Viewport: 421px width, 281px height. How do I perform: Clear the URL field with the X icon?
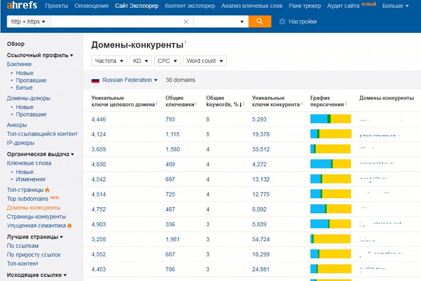(x=186, y=22)
